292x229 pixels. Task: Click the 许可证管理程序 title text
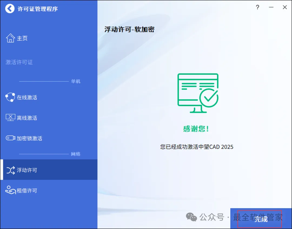pos(38,9)
